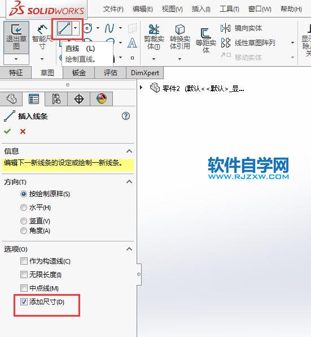This screenshot has width=311, height=337.
Task: Open the 工具(T) menu
Action: pyautogui.click(x=229, y=9)
